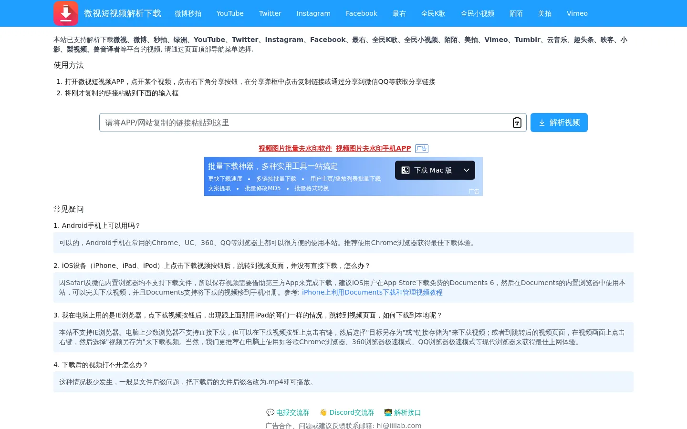Click the 下载 Mac 版 button
The width and height of the screenshot is (687, 429).
point(435,170)
